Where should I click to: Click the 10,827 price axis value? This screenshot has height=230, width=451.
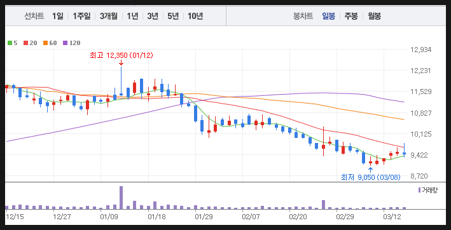(x=421, y=113)
